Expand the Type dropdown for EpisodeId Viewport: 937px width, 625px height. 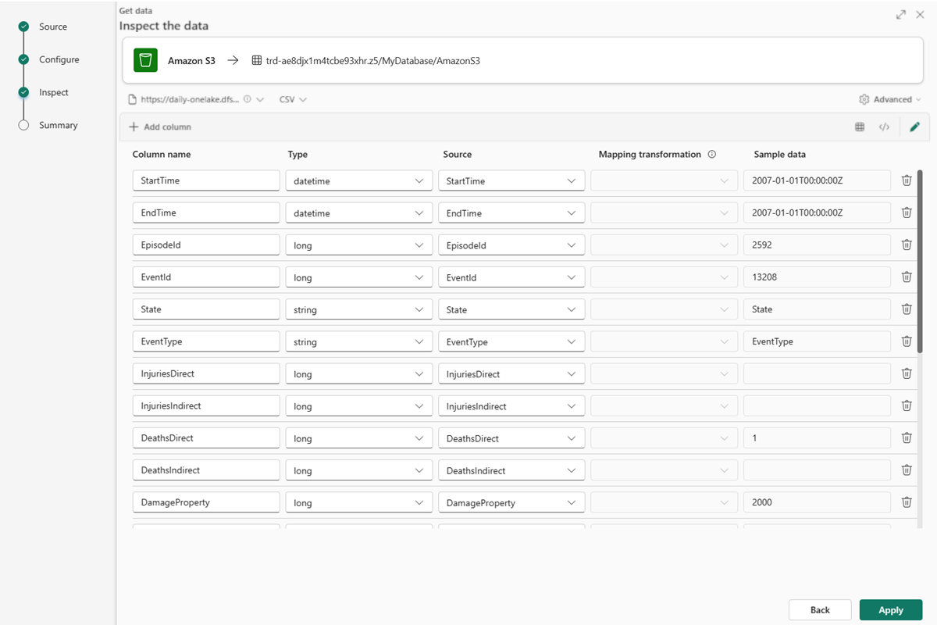pos(358,245)
